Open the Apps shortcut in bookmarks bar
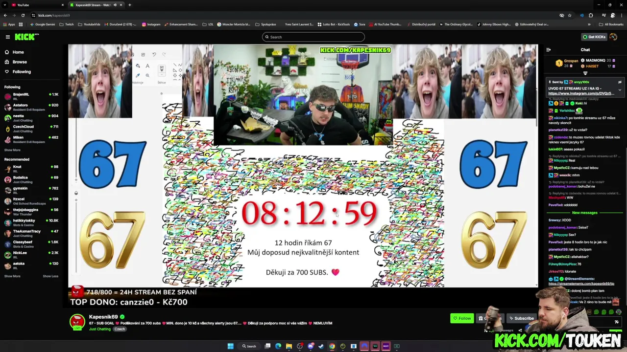Image resolution: width=627 pixels, height=352 pixels. (9, 24)
